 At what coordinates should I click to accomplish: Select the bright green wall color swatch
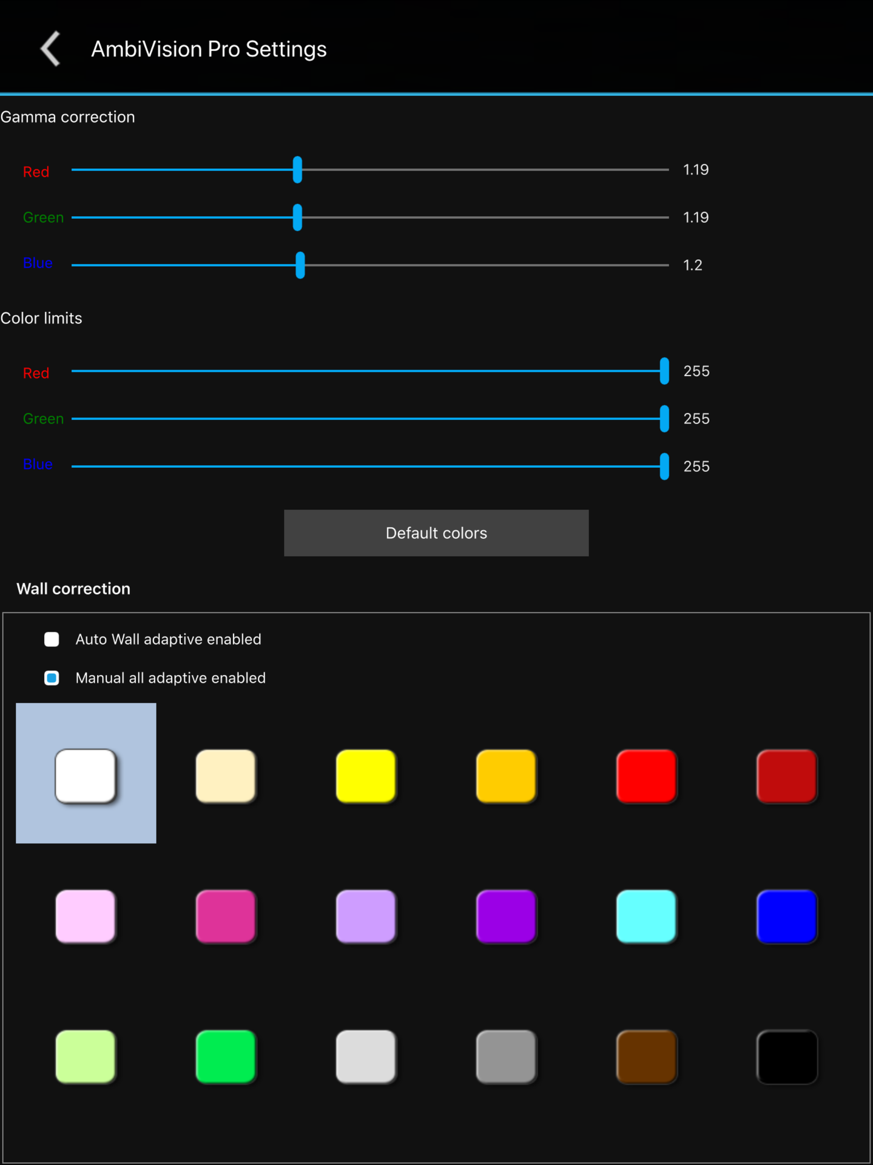(226, 1056)
